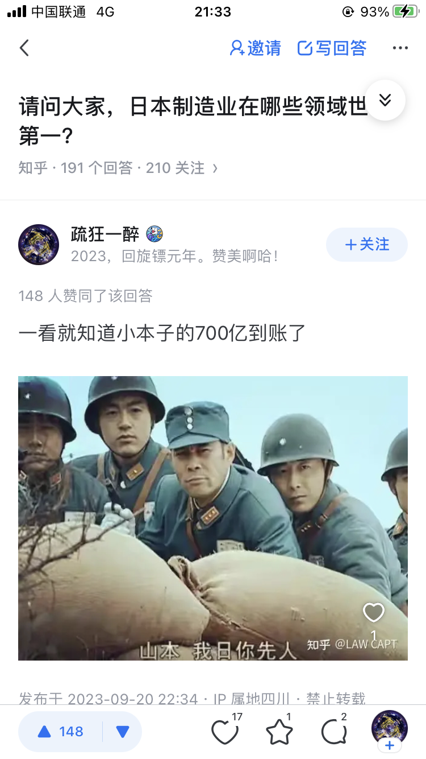Viewport: 426px width, 759px height.
Task: Tap the heart icon with 17
Action: tap(225, 731)
